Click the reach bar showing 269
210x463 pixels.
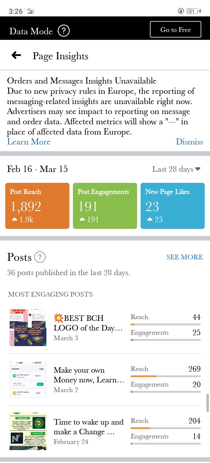click(x=166, y=376)
